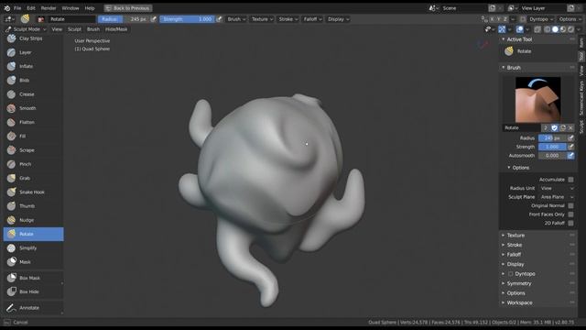Select the Flatten brush tool
586x330 pixels.
click(33, 122)
